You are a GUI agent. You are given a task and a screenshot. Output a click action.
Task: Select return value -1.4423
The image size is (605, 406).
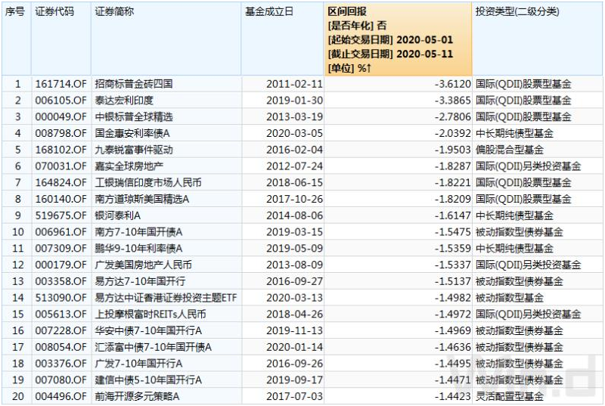(452, 396)
